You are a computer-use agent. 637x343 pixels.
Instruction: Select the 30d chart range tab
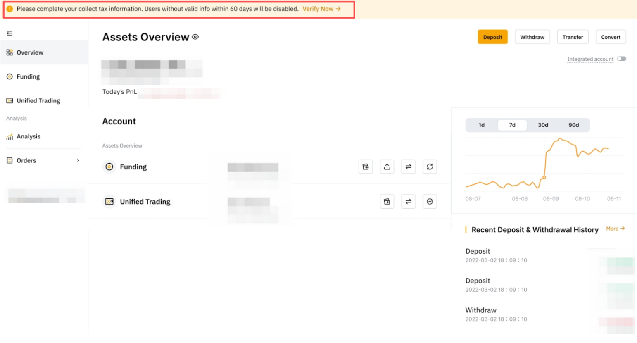[x=543, y=125]
